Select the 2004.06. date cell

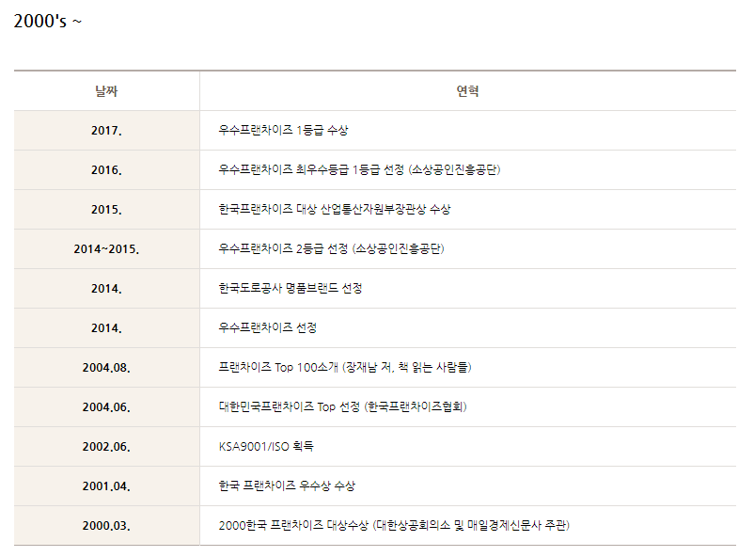(x=106, y=407)
